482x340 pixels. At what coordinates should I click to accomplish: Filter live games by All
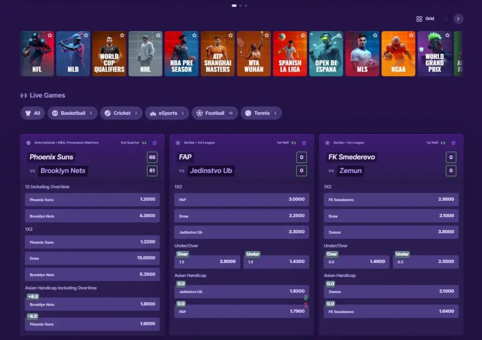pos(33,113)
